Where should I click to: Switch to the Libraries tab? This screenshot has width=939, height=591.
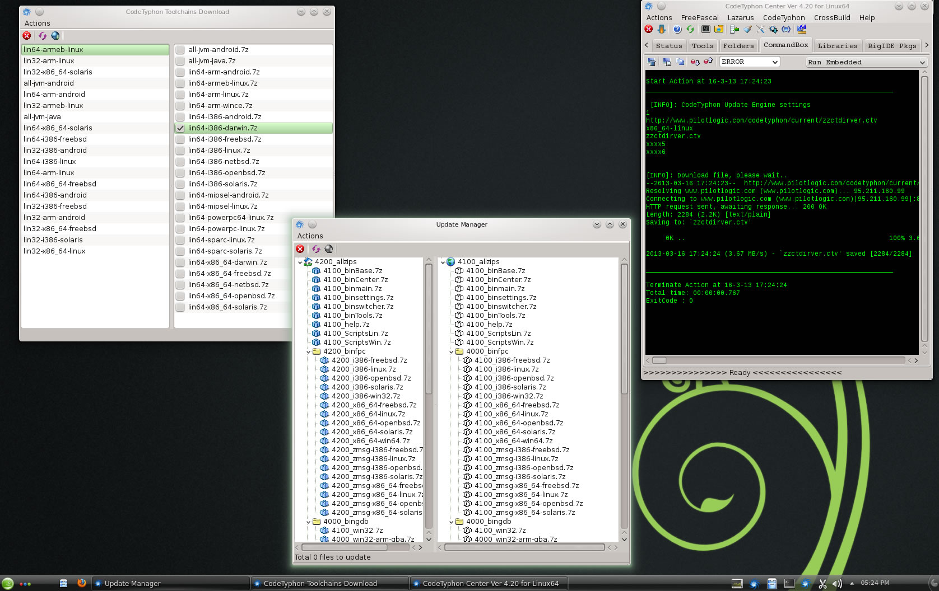837,46
